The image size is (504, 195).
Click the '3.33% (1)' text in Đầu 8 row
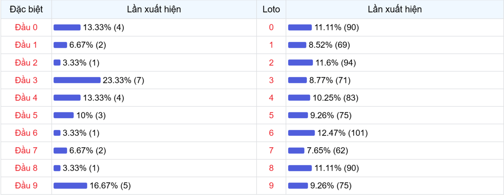[81, 168]
